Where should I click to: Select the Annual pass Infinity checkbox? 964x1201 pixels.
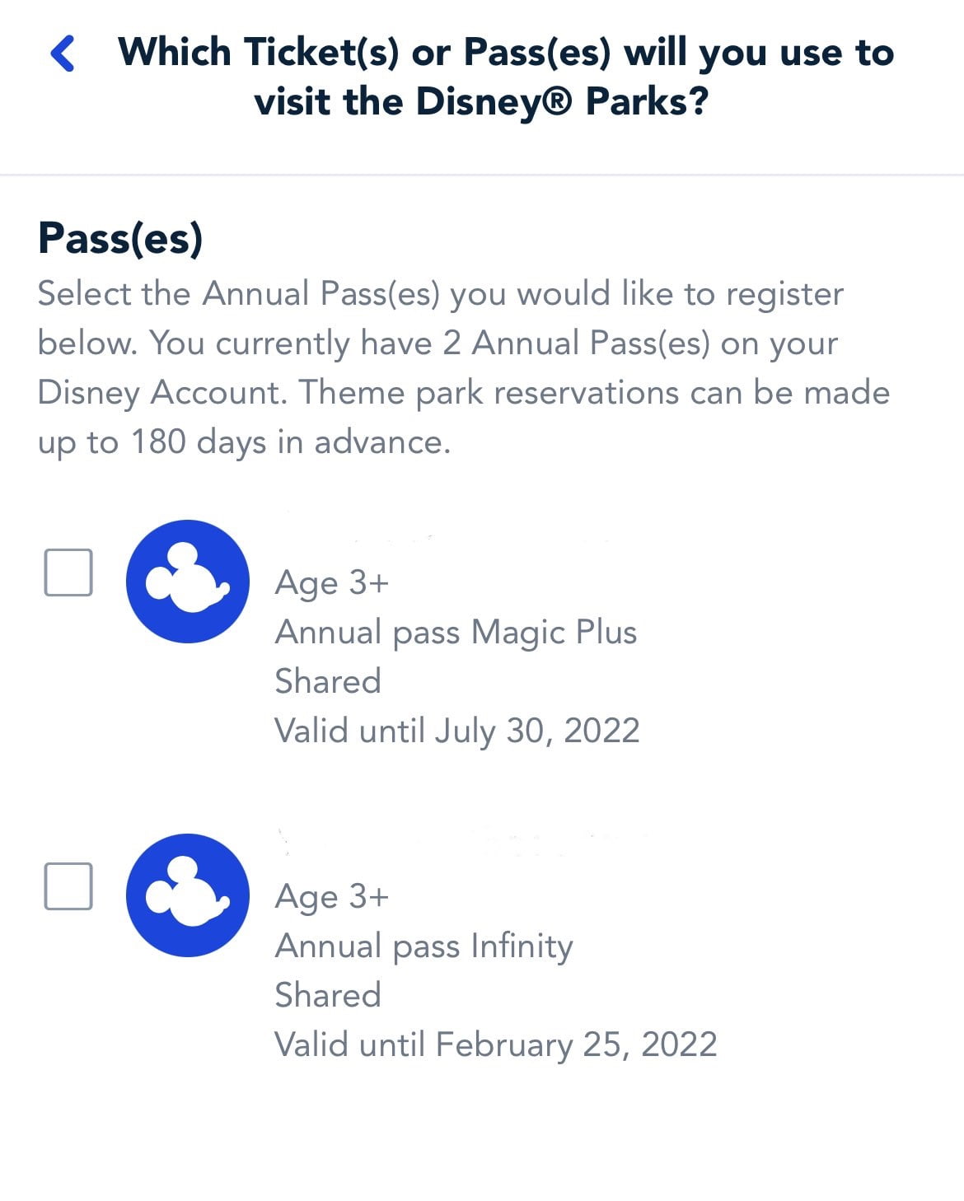click(x=68, y=886)
